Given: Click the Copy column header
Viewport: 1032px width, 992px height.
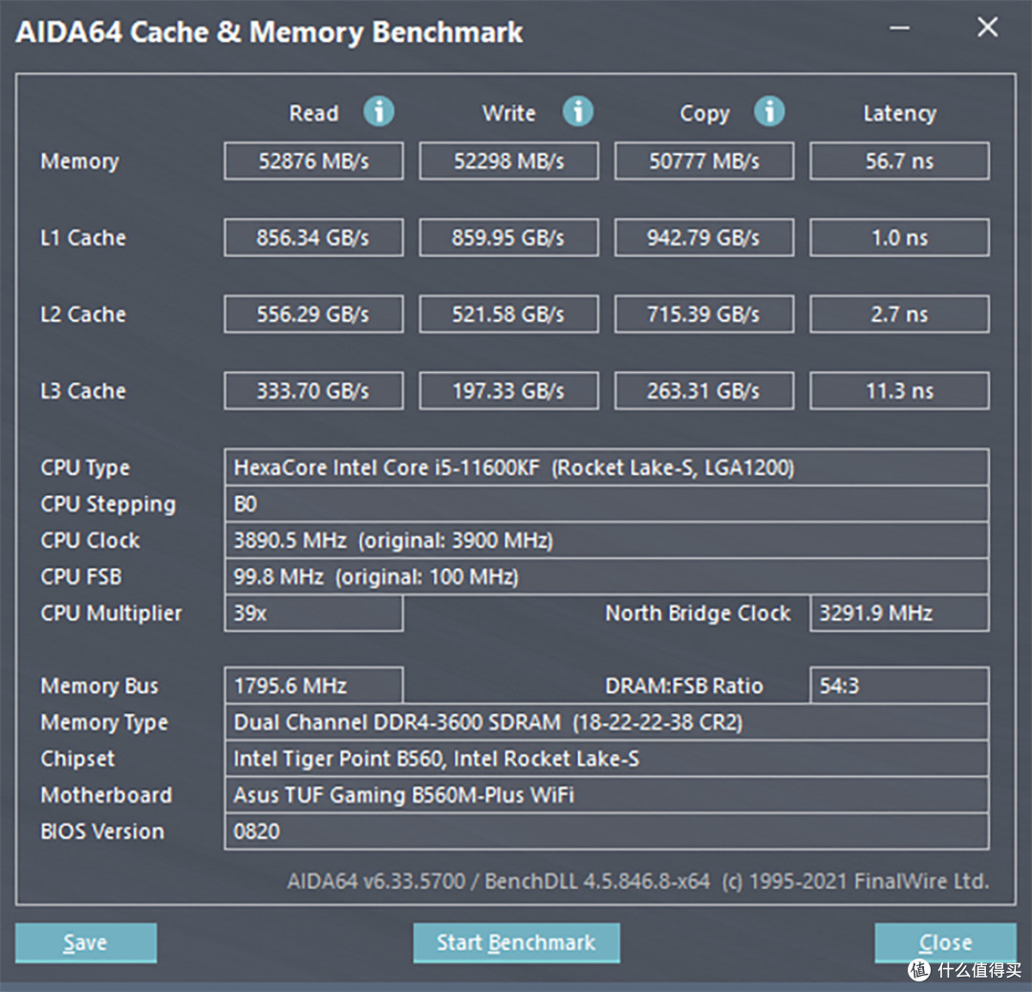Looking at the screenshot, I should 705,114.
